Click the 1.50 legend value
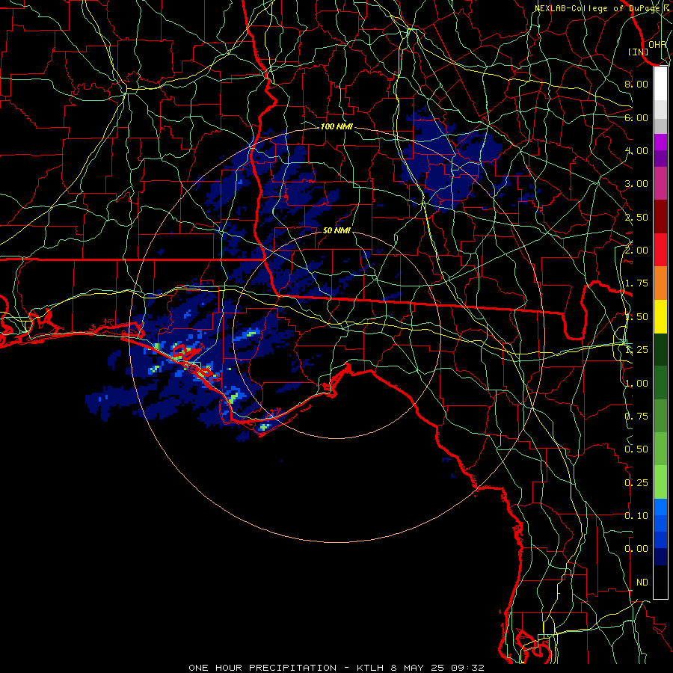 [x=636, y=317]
